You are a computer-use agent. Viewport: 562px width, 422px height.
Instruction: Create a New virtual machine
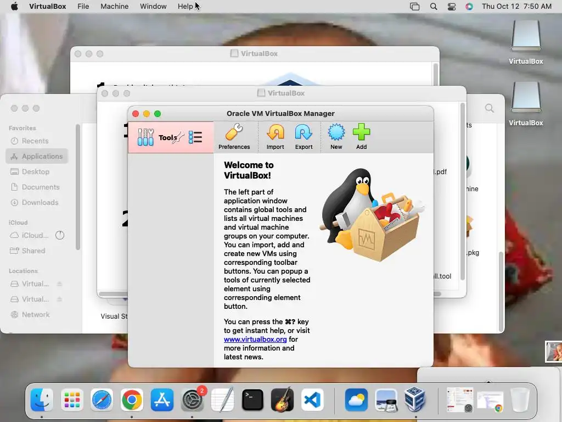336,137
